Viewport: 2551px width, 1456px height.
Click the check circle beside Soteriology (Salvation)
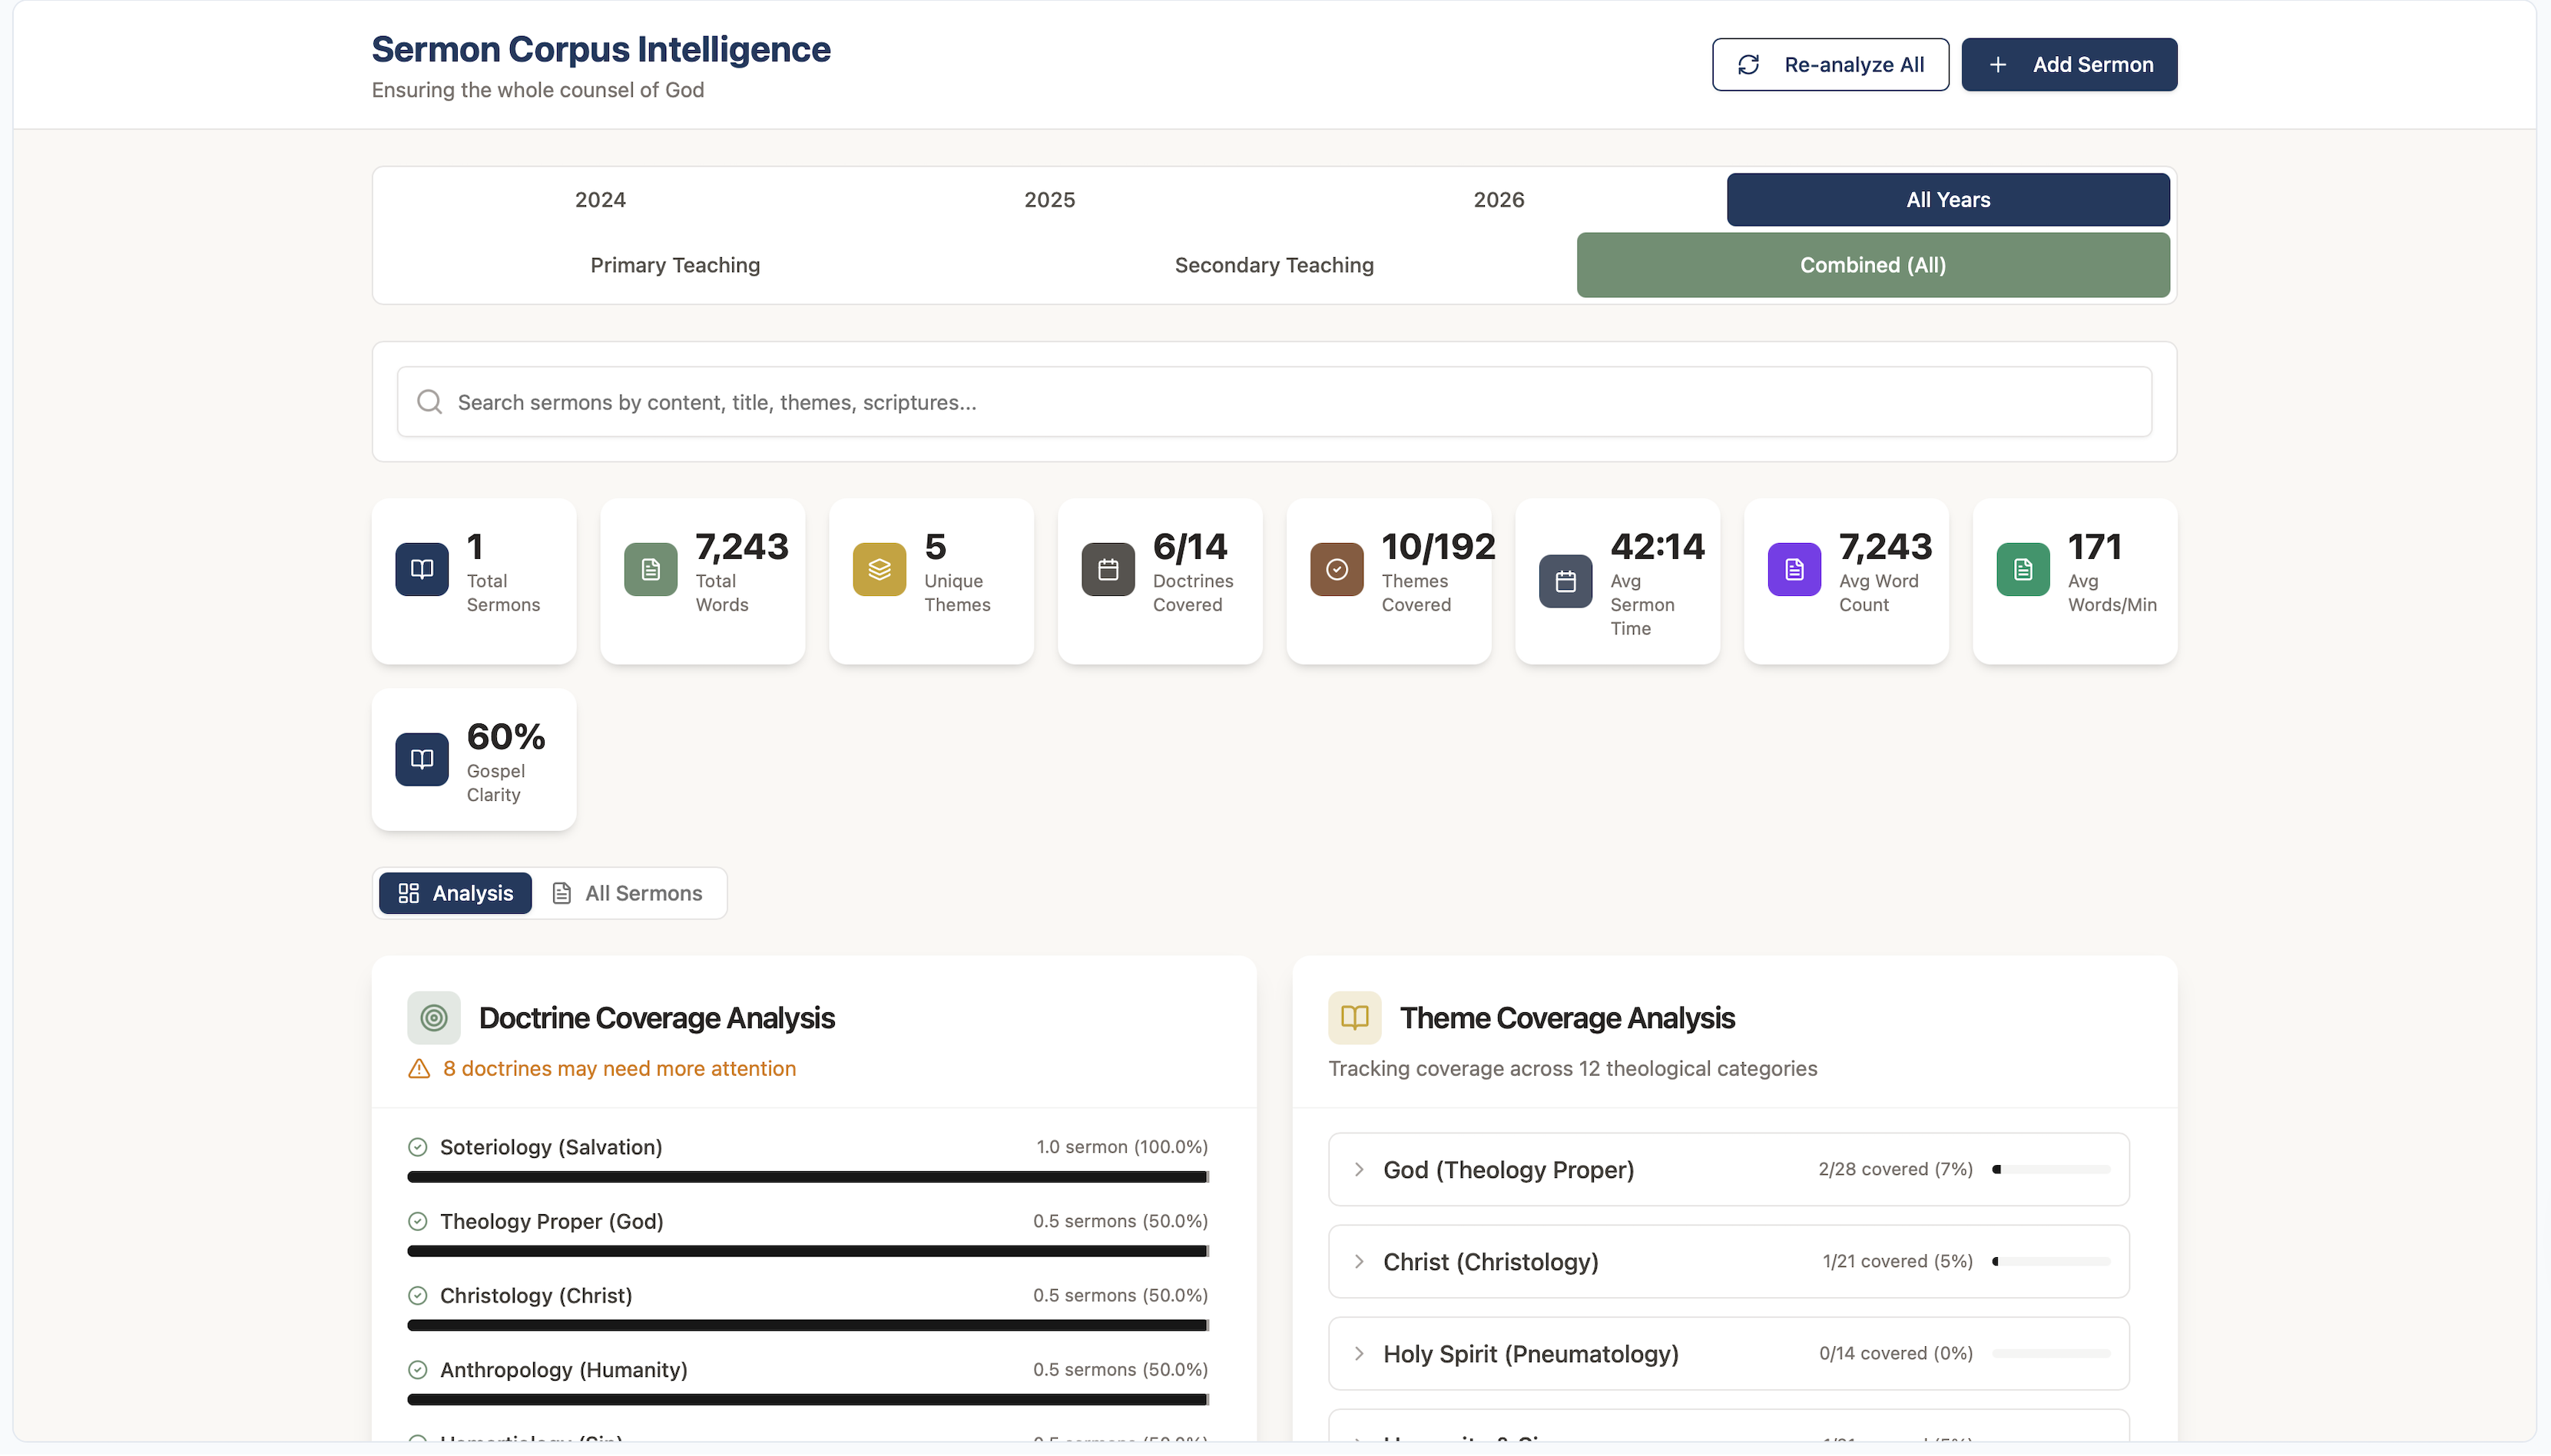(418, 1147)
